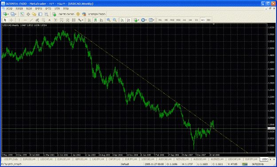Click the connection status bars indicator
This screenshot has width=277, height=167.
[x=245, y=164]
